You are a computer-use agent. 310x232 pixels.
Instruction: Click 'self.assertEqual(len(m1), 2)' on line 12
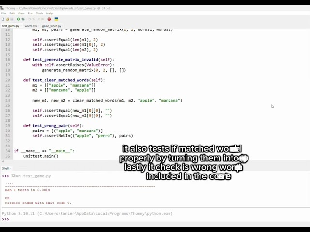[x=65, y=40]
